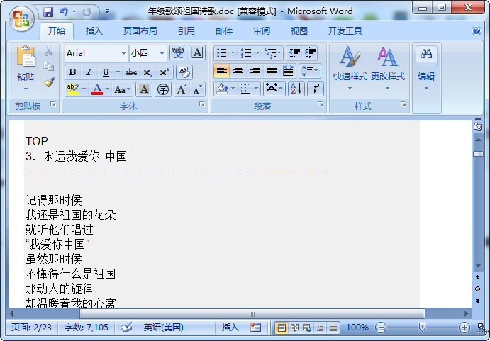Viewport: 490px width, 341px height.
Task: Open the 快速样式 gallery
Action: pyautogui.click(x=350, y=68)
